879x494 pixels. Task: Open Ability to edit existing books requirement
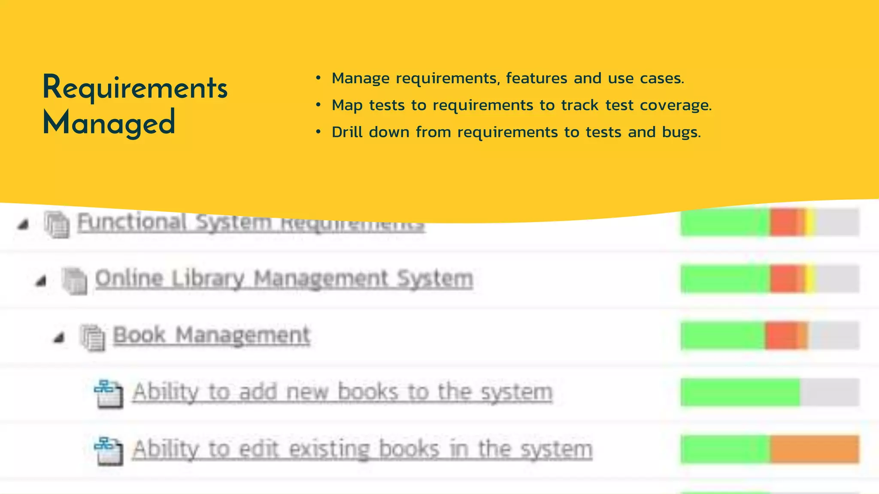pyautogui.click(x=362, y=449)
